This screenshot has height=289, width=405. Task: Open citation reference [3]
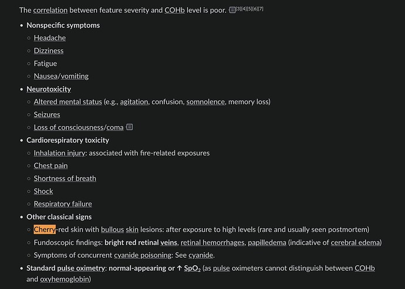click(238, 9)
